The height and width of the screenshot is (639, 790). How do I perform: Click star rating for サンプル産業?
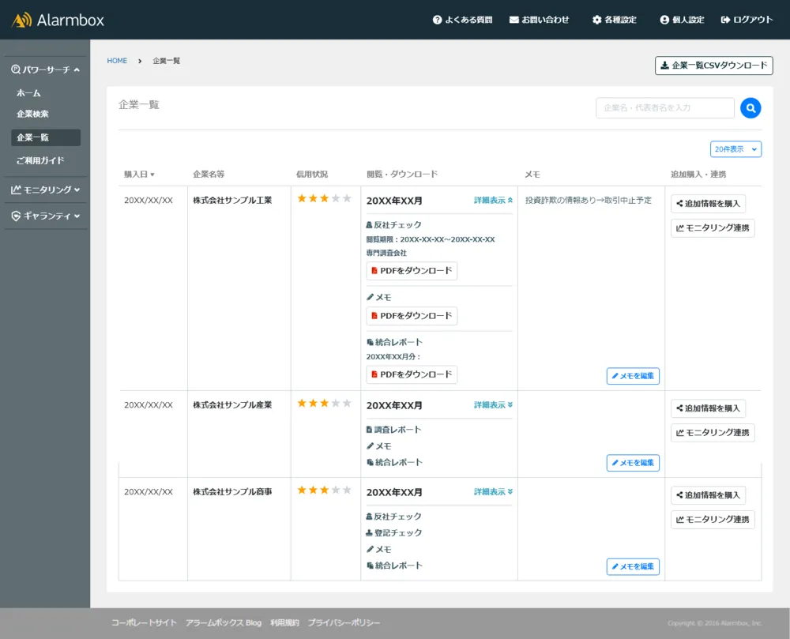[x=325, y=403]
